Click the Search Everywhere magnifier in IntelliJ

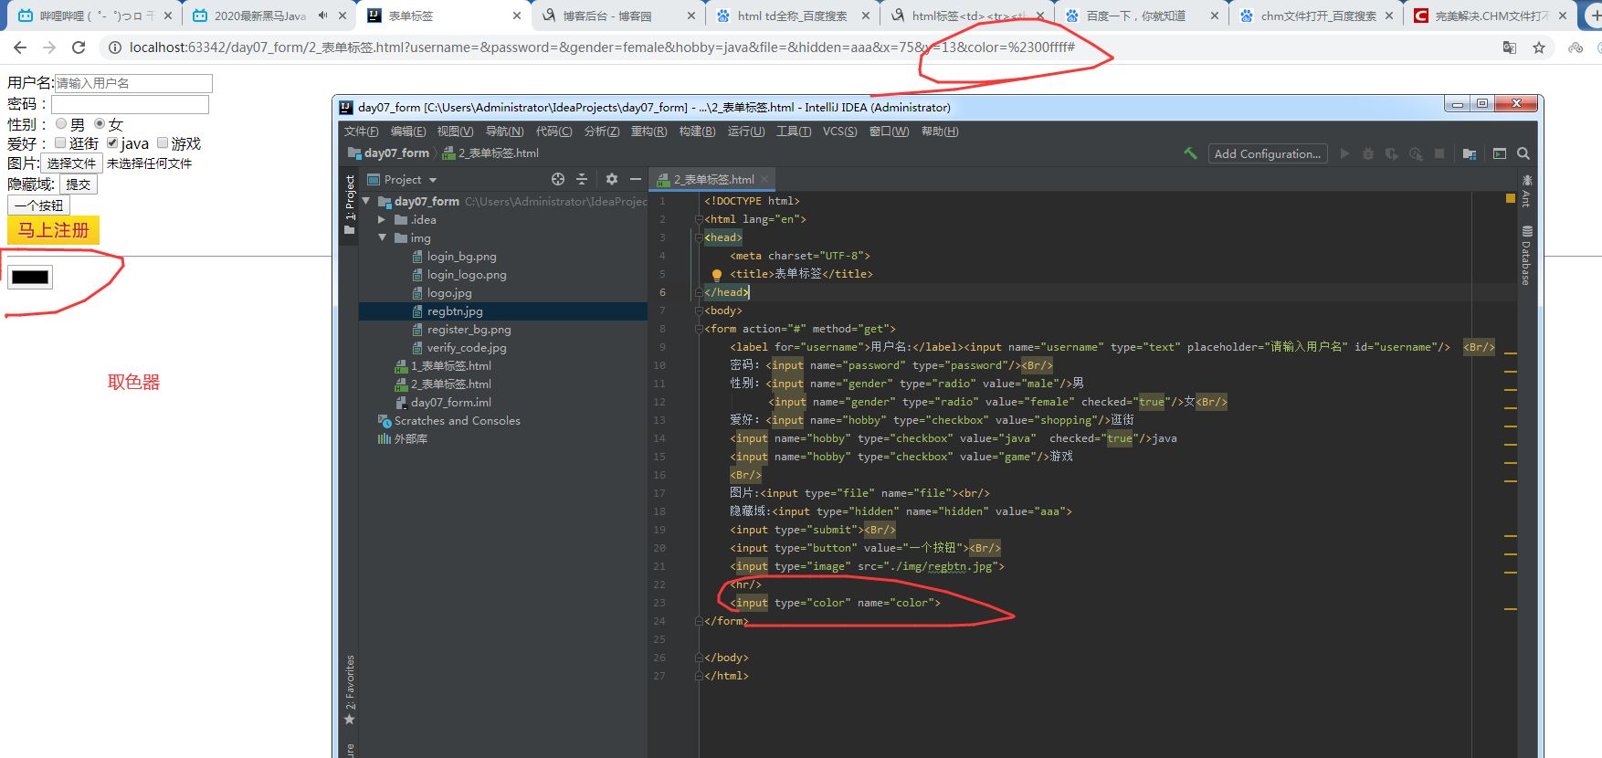click(x=1523, y=153)
